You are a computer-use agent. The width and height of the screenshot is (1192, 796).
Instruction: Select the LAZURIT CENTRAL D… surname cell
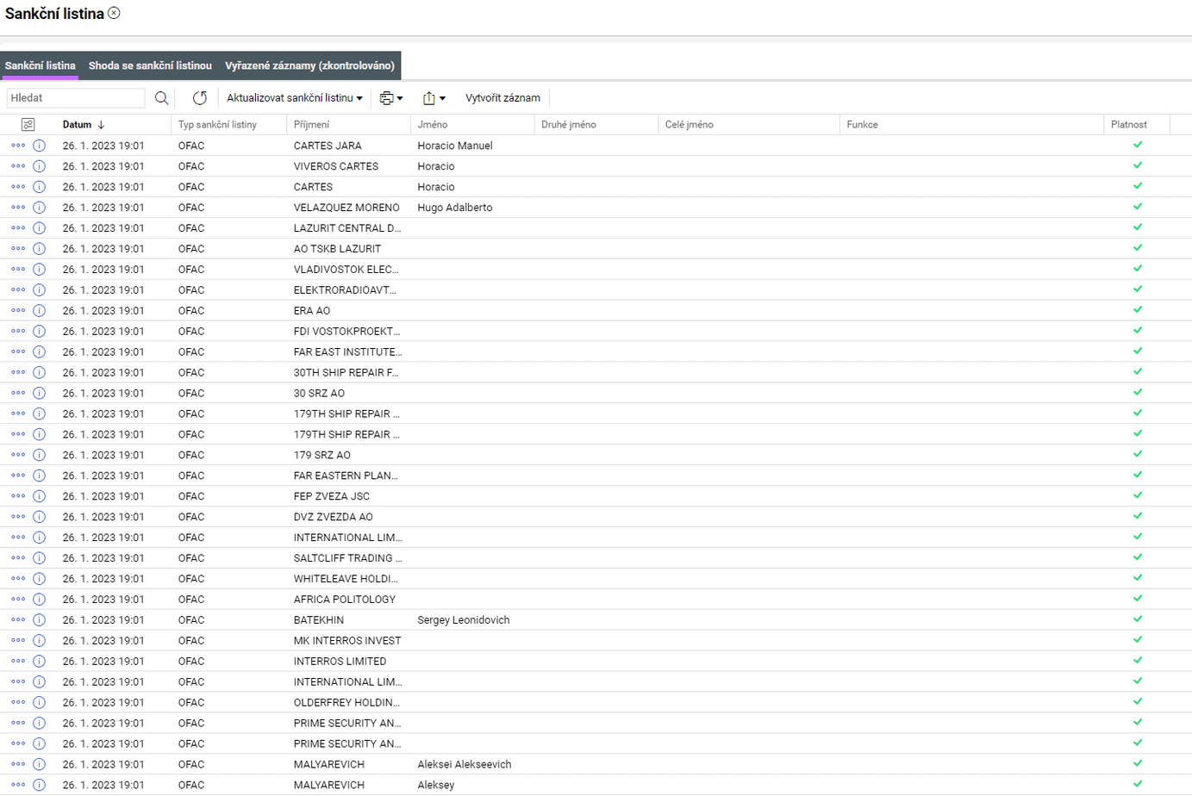(x=347, y=228)
